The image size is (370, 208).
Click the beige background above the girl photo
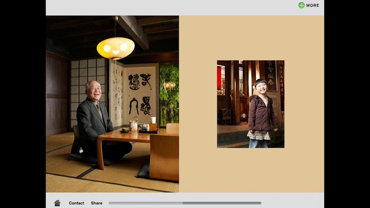coord(250,38)
